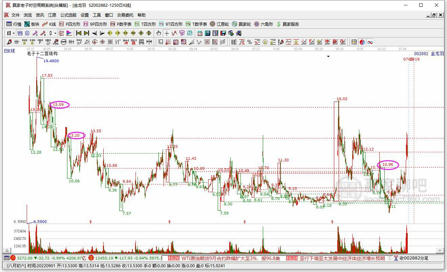The width and height of the screenshot is (447, 272).
Task: Select the zigzag wave line tool
Action: coord(199,42)
